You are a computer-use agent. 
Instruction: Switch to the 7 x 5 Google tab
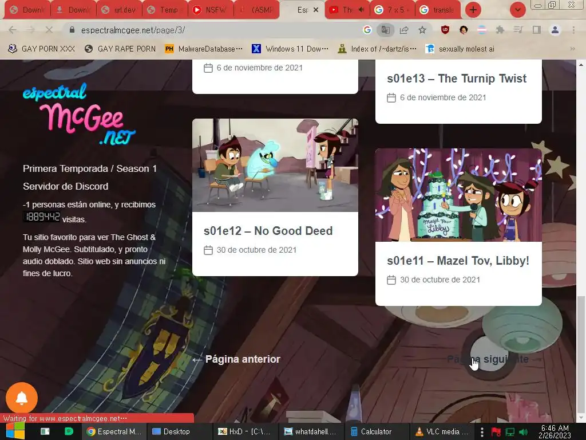click(393, 10)
